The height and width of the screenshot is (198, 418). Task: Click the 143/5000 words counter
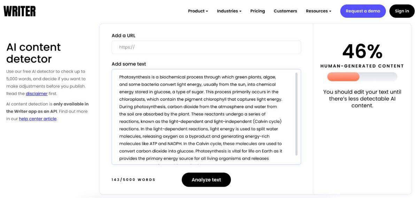133,180
